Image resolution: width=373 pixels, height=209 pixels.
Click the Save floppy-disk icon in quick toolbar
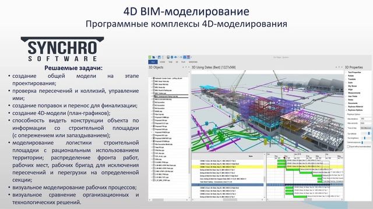click(159, 57)
